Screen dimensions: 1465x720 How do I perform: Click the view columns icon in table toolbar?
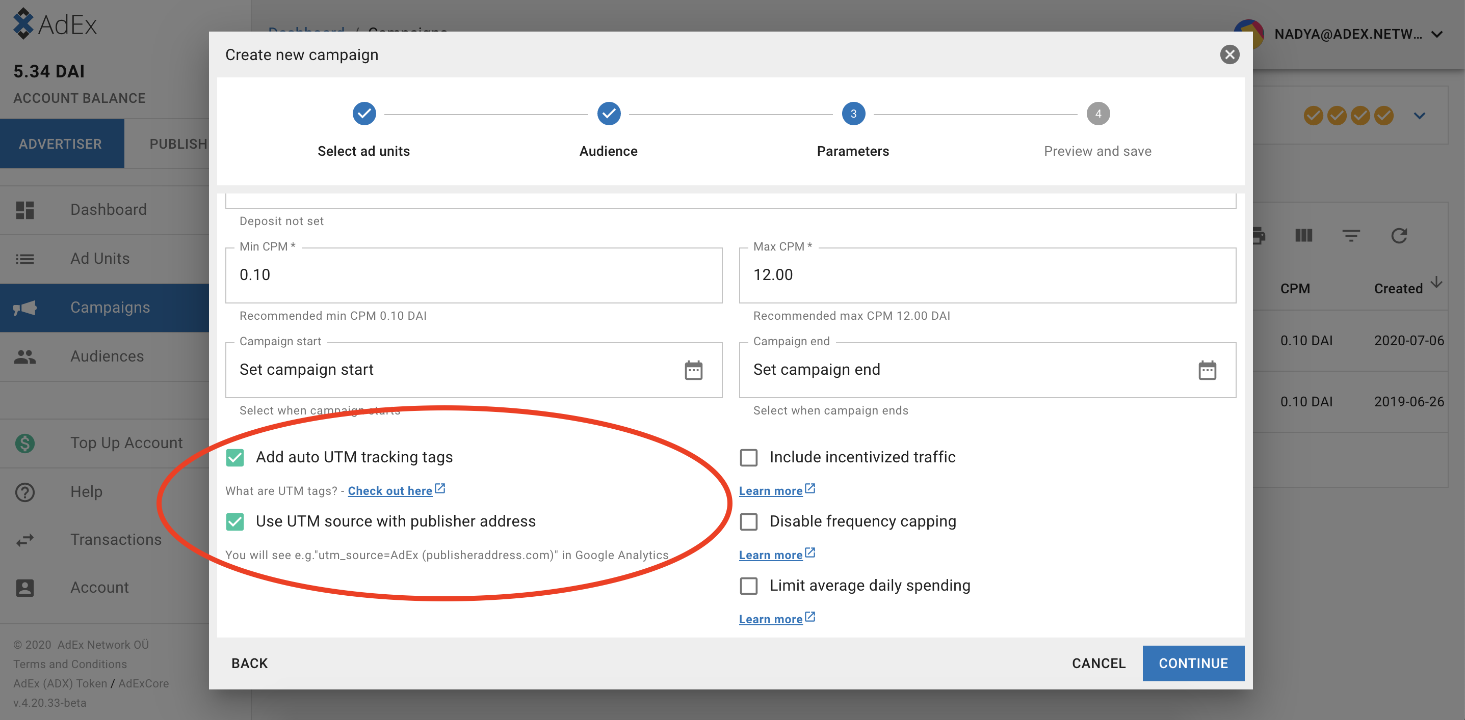1303,235
